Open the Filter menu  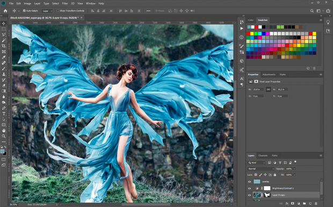[65, 3]
